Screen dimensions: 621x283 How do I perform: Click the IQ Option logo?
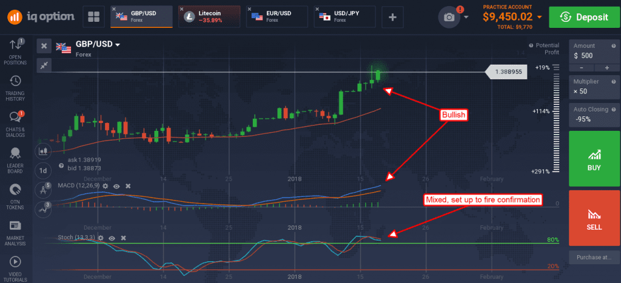[x=41, y=16]
